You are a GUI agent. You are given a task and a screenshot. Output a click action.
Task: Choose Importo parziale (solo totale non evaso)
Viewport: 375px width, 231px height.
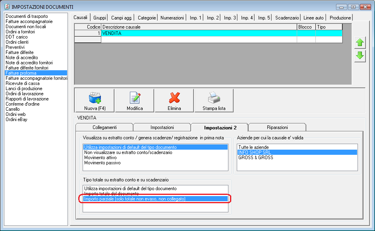(x=155, y=199)
